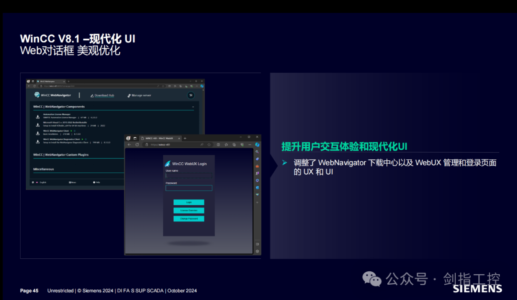Screen dimensions: 517x300
Task: Click the SI user avatar
Action: pos(191,95)
